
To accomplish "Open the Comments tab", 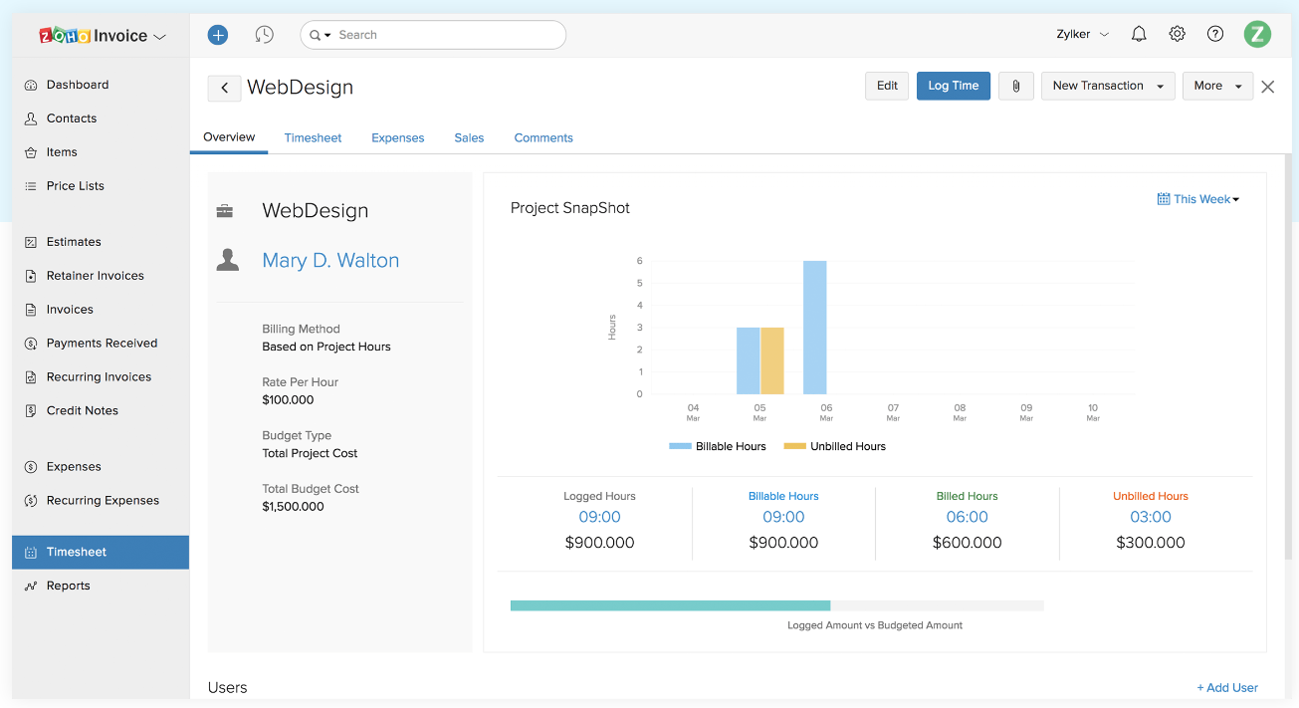I will point(543,137).
